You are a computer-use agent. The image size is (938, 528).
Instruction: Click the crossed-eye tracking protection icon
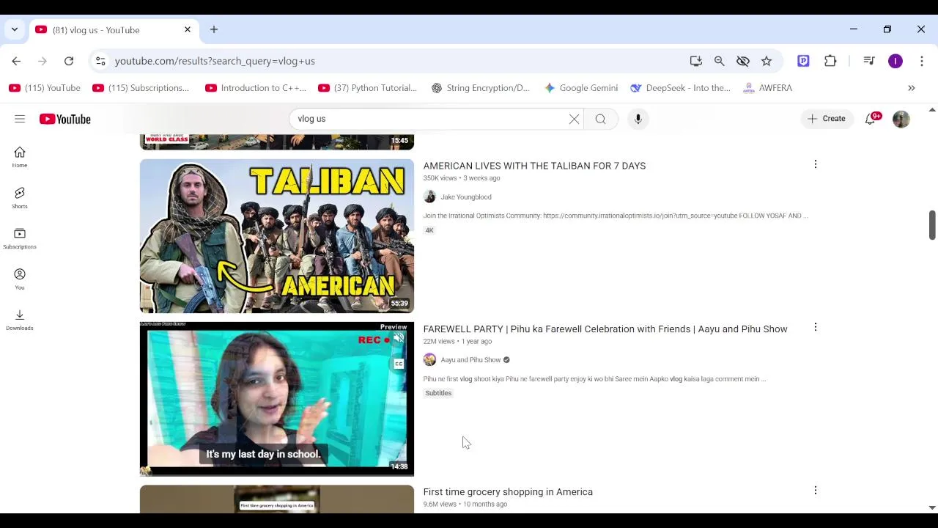[743, 61]
